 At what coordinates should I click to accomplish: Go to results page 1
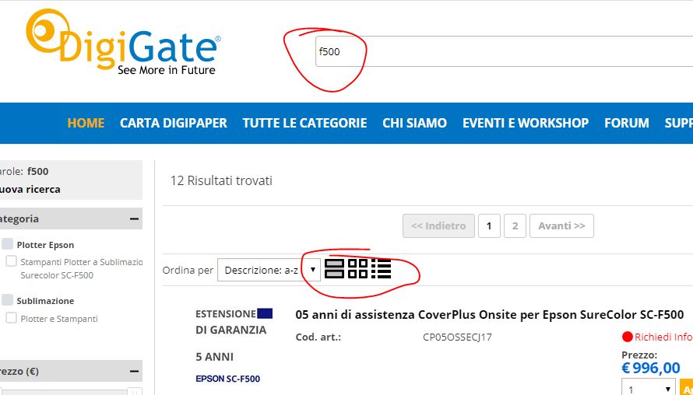[x=489, y=225]
